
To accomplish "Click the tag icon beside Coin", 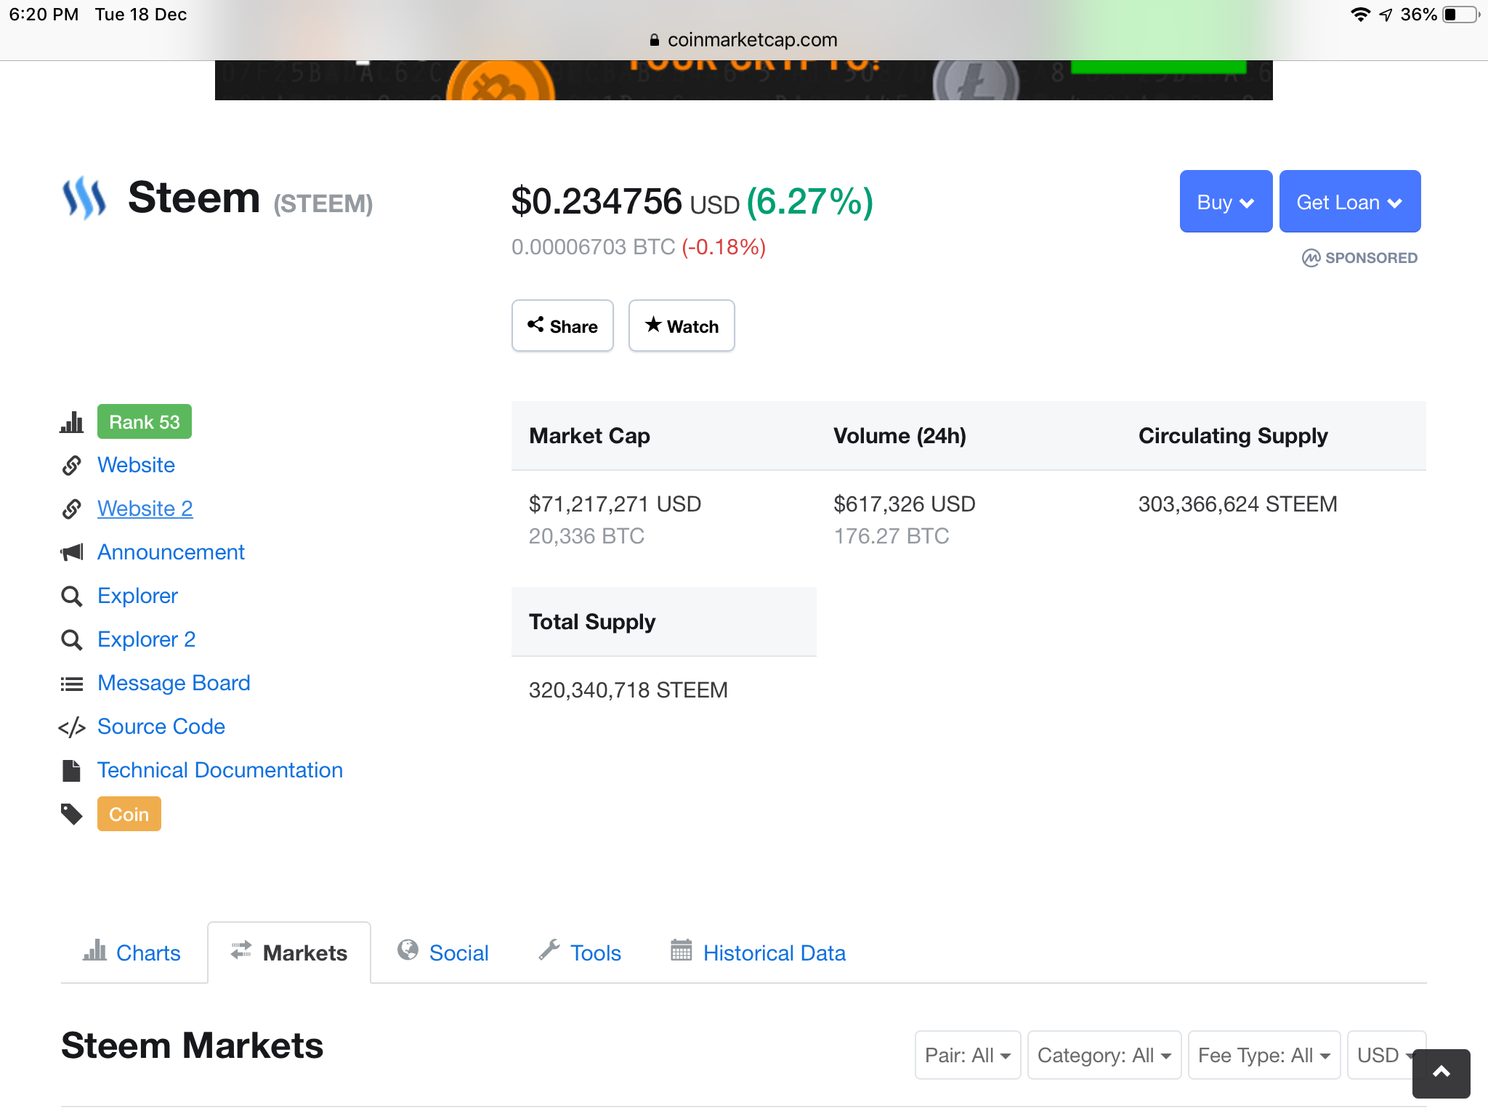I will [x=71, y=814].
